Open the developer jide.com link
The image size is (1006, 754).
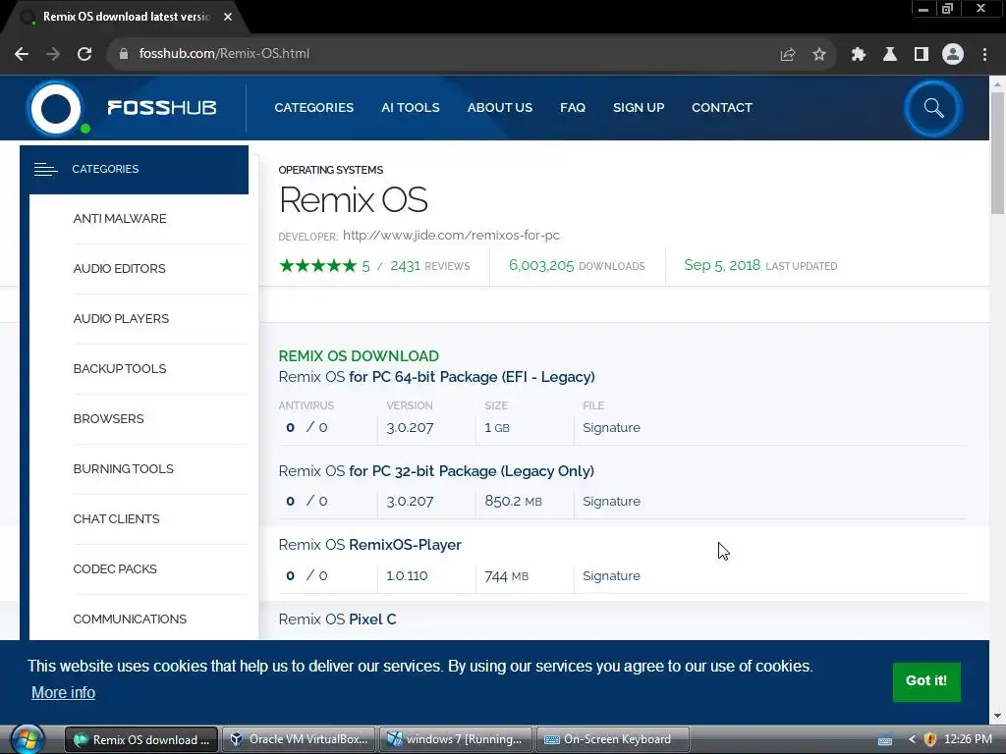tap(451, 236)
